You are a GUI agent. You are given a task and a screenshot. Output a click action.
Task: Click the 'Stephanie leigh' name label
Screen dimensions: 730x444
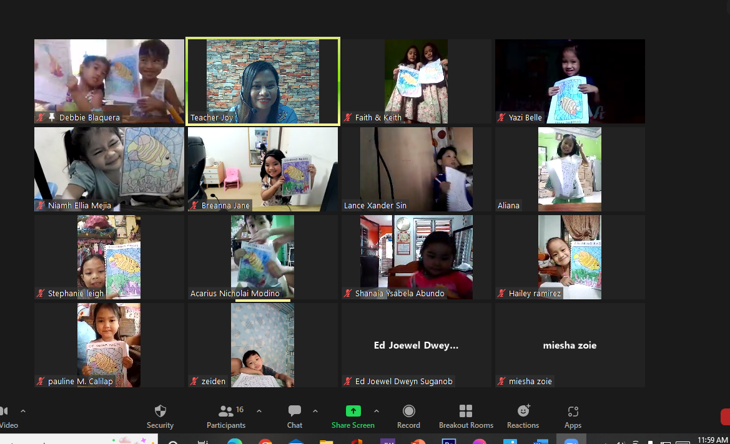click(76, 293)
